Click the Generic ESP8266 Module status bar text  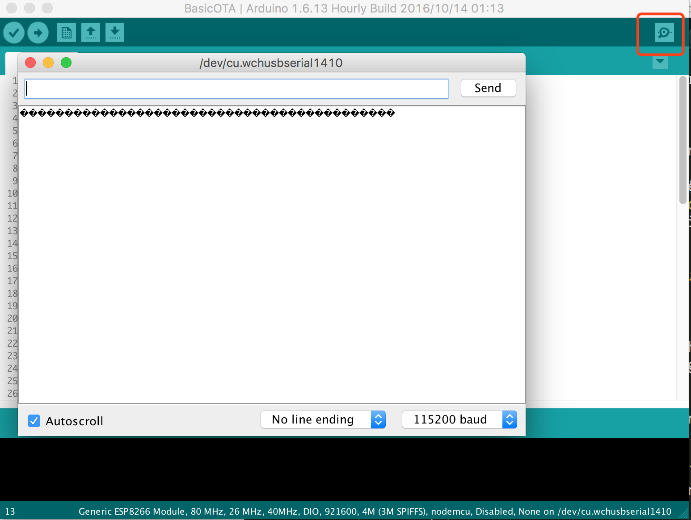click(375, 512)
